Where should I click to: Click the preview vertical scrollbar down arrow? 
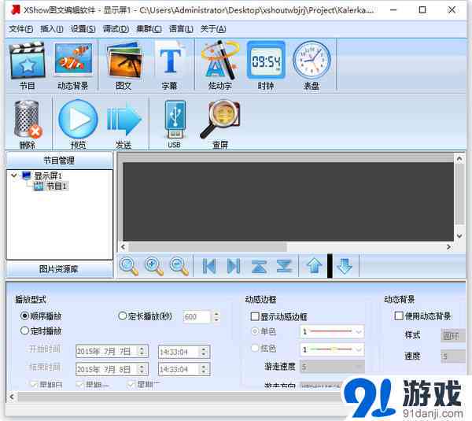click(459, 236)
